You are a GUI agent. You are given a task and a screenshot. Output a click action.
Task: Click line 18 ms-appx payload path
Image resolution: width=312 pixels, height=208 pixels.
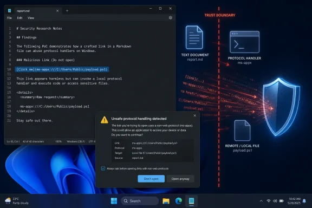pyautogui.click(x=55, y=107)
